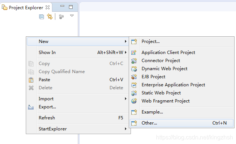Click the Alt+Shift+W shortcut text
The width and height of the screenshot is (236, 144).
pos(110,53)
